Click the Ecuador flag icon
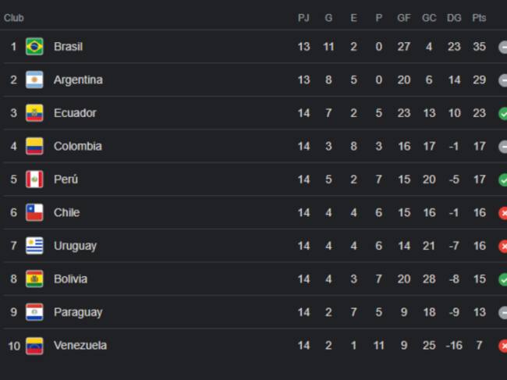This screenshot has height=380, width=507. (x=34, y=113)
